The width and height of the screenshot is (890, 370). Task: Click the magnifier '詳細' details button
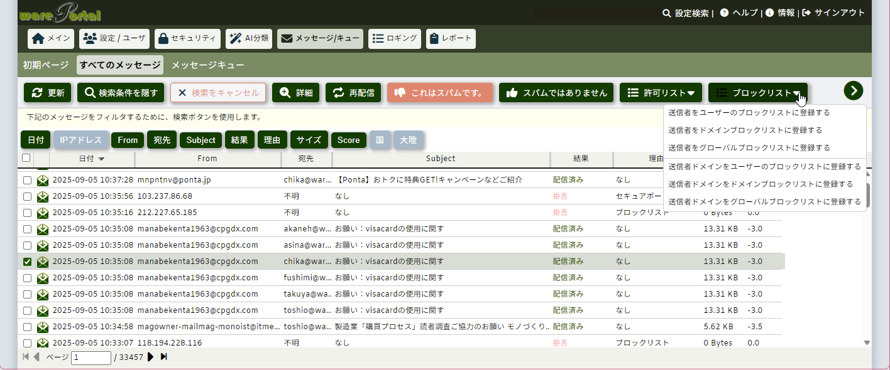pyautogui.click(x=296, y=93)
